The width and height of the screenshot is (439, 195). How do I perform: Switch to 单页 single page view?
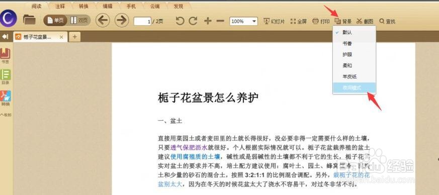pyautogui.click(x=55, y=21)
